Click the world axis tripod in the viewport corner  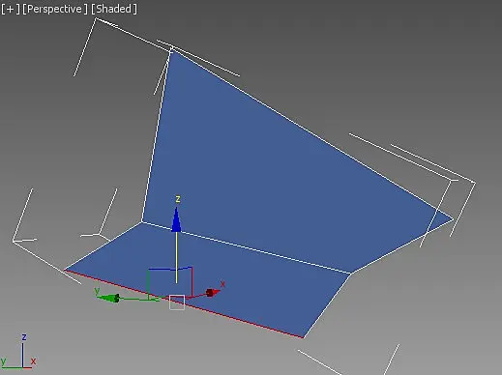coord(18,352)
